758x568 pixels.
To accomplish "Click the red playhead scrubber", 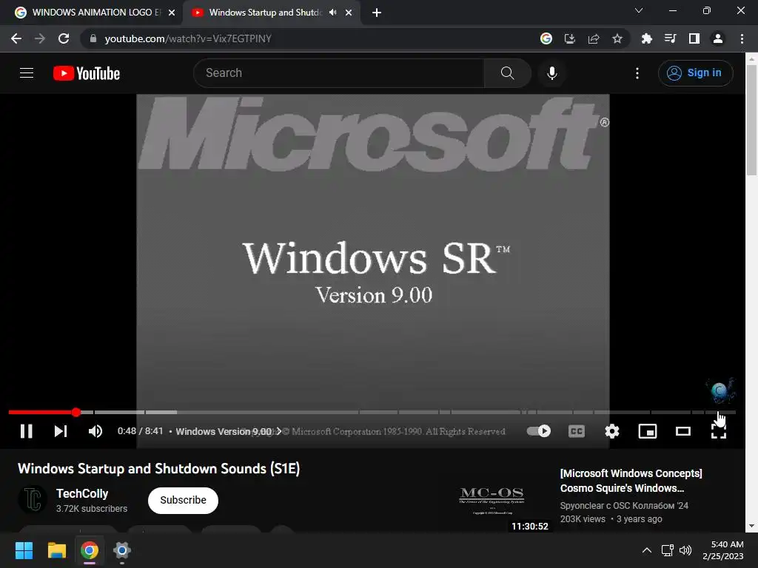I will click(x=76, y=412).
